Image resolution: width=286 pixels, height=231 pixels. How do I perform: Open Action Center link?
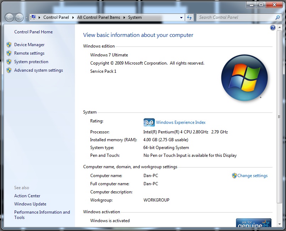tap(27, 196)
